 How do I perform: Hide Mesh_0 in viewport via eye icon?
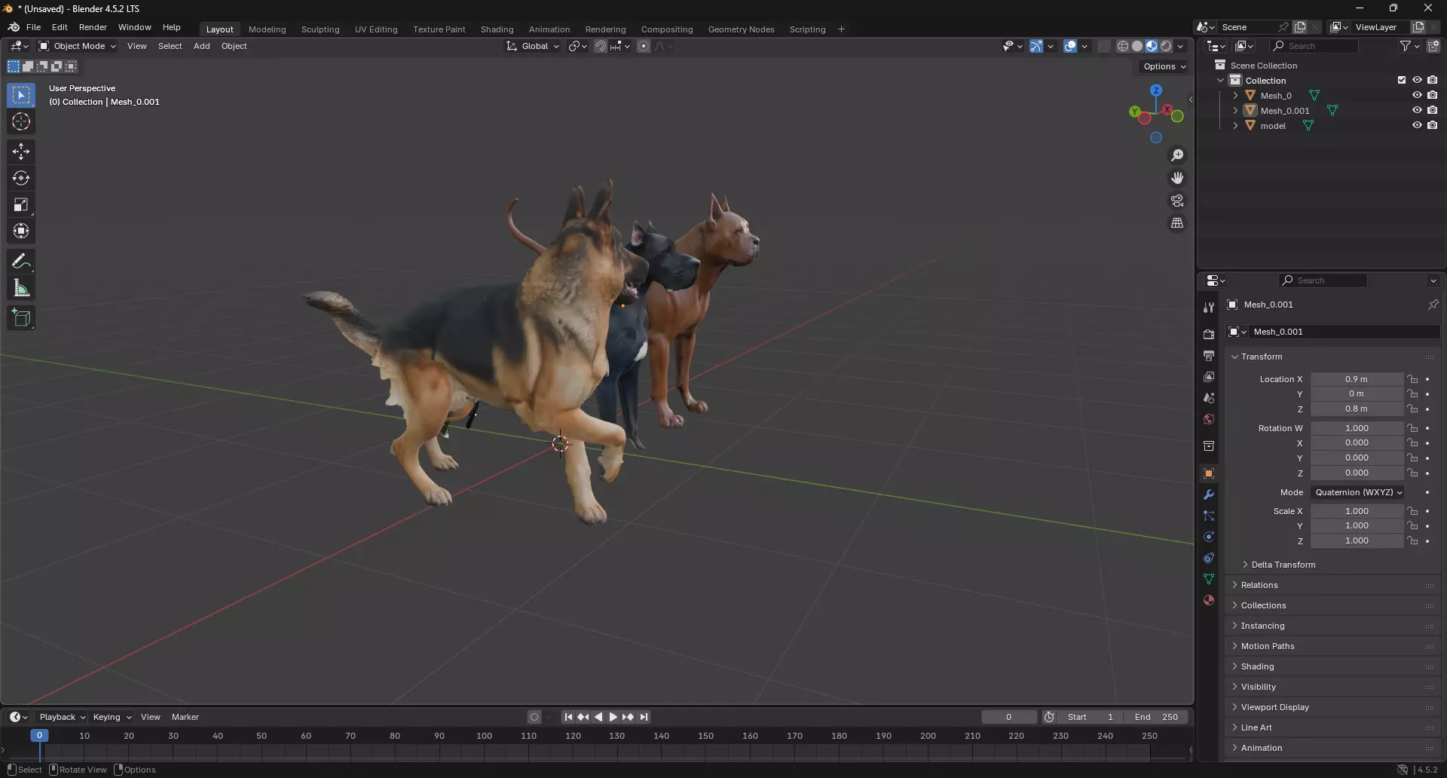[x=1417, y=96]
